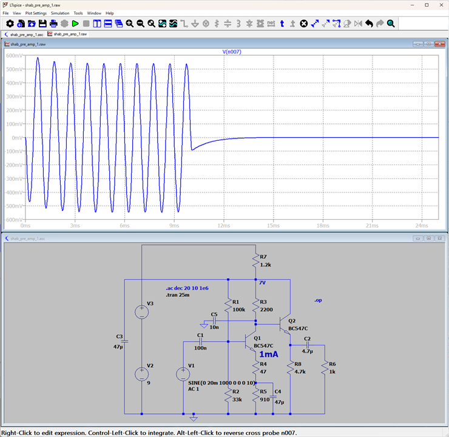Viewport: 449px width, 437px height.
Task: Open the settings gear icon in toolbar
Action: tap(10, 24)
